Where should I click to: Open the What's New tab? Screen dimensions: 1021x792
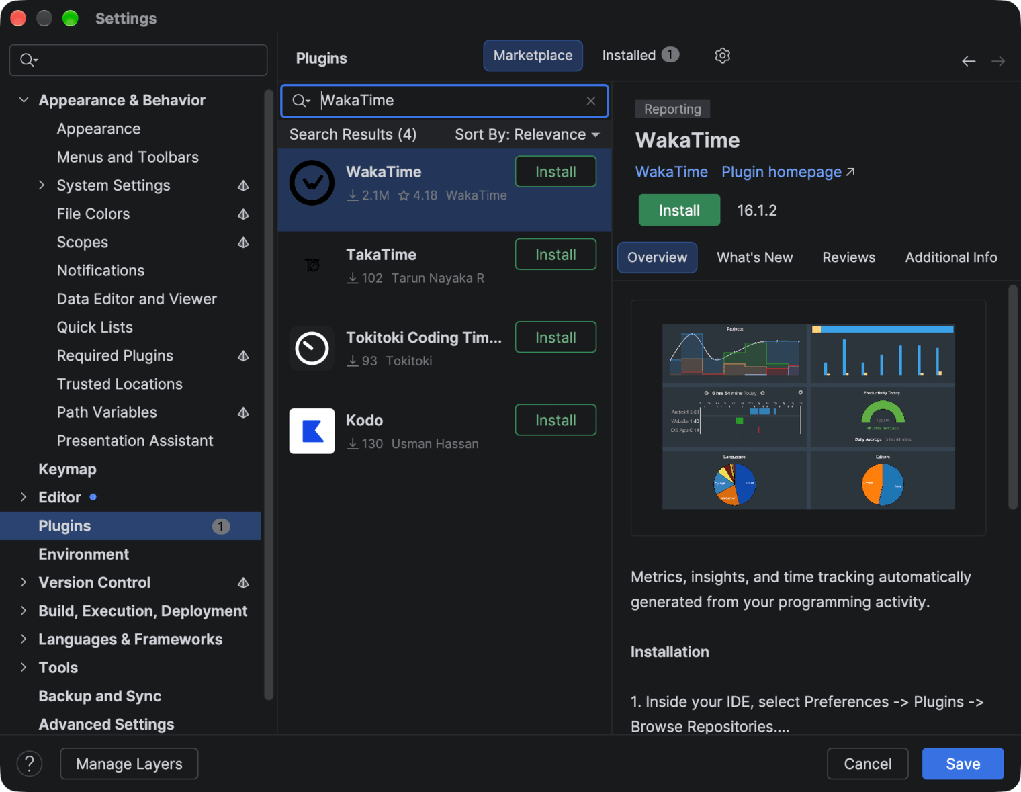[x=754, y=257]
